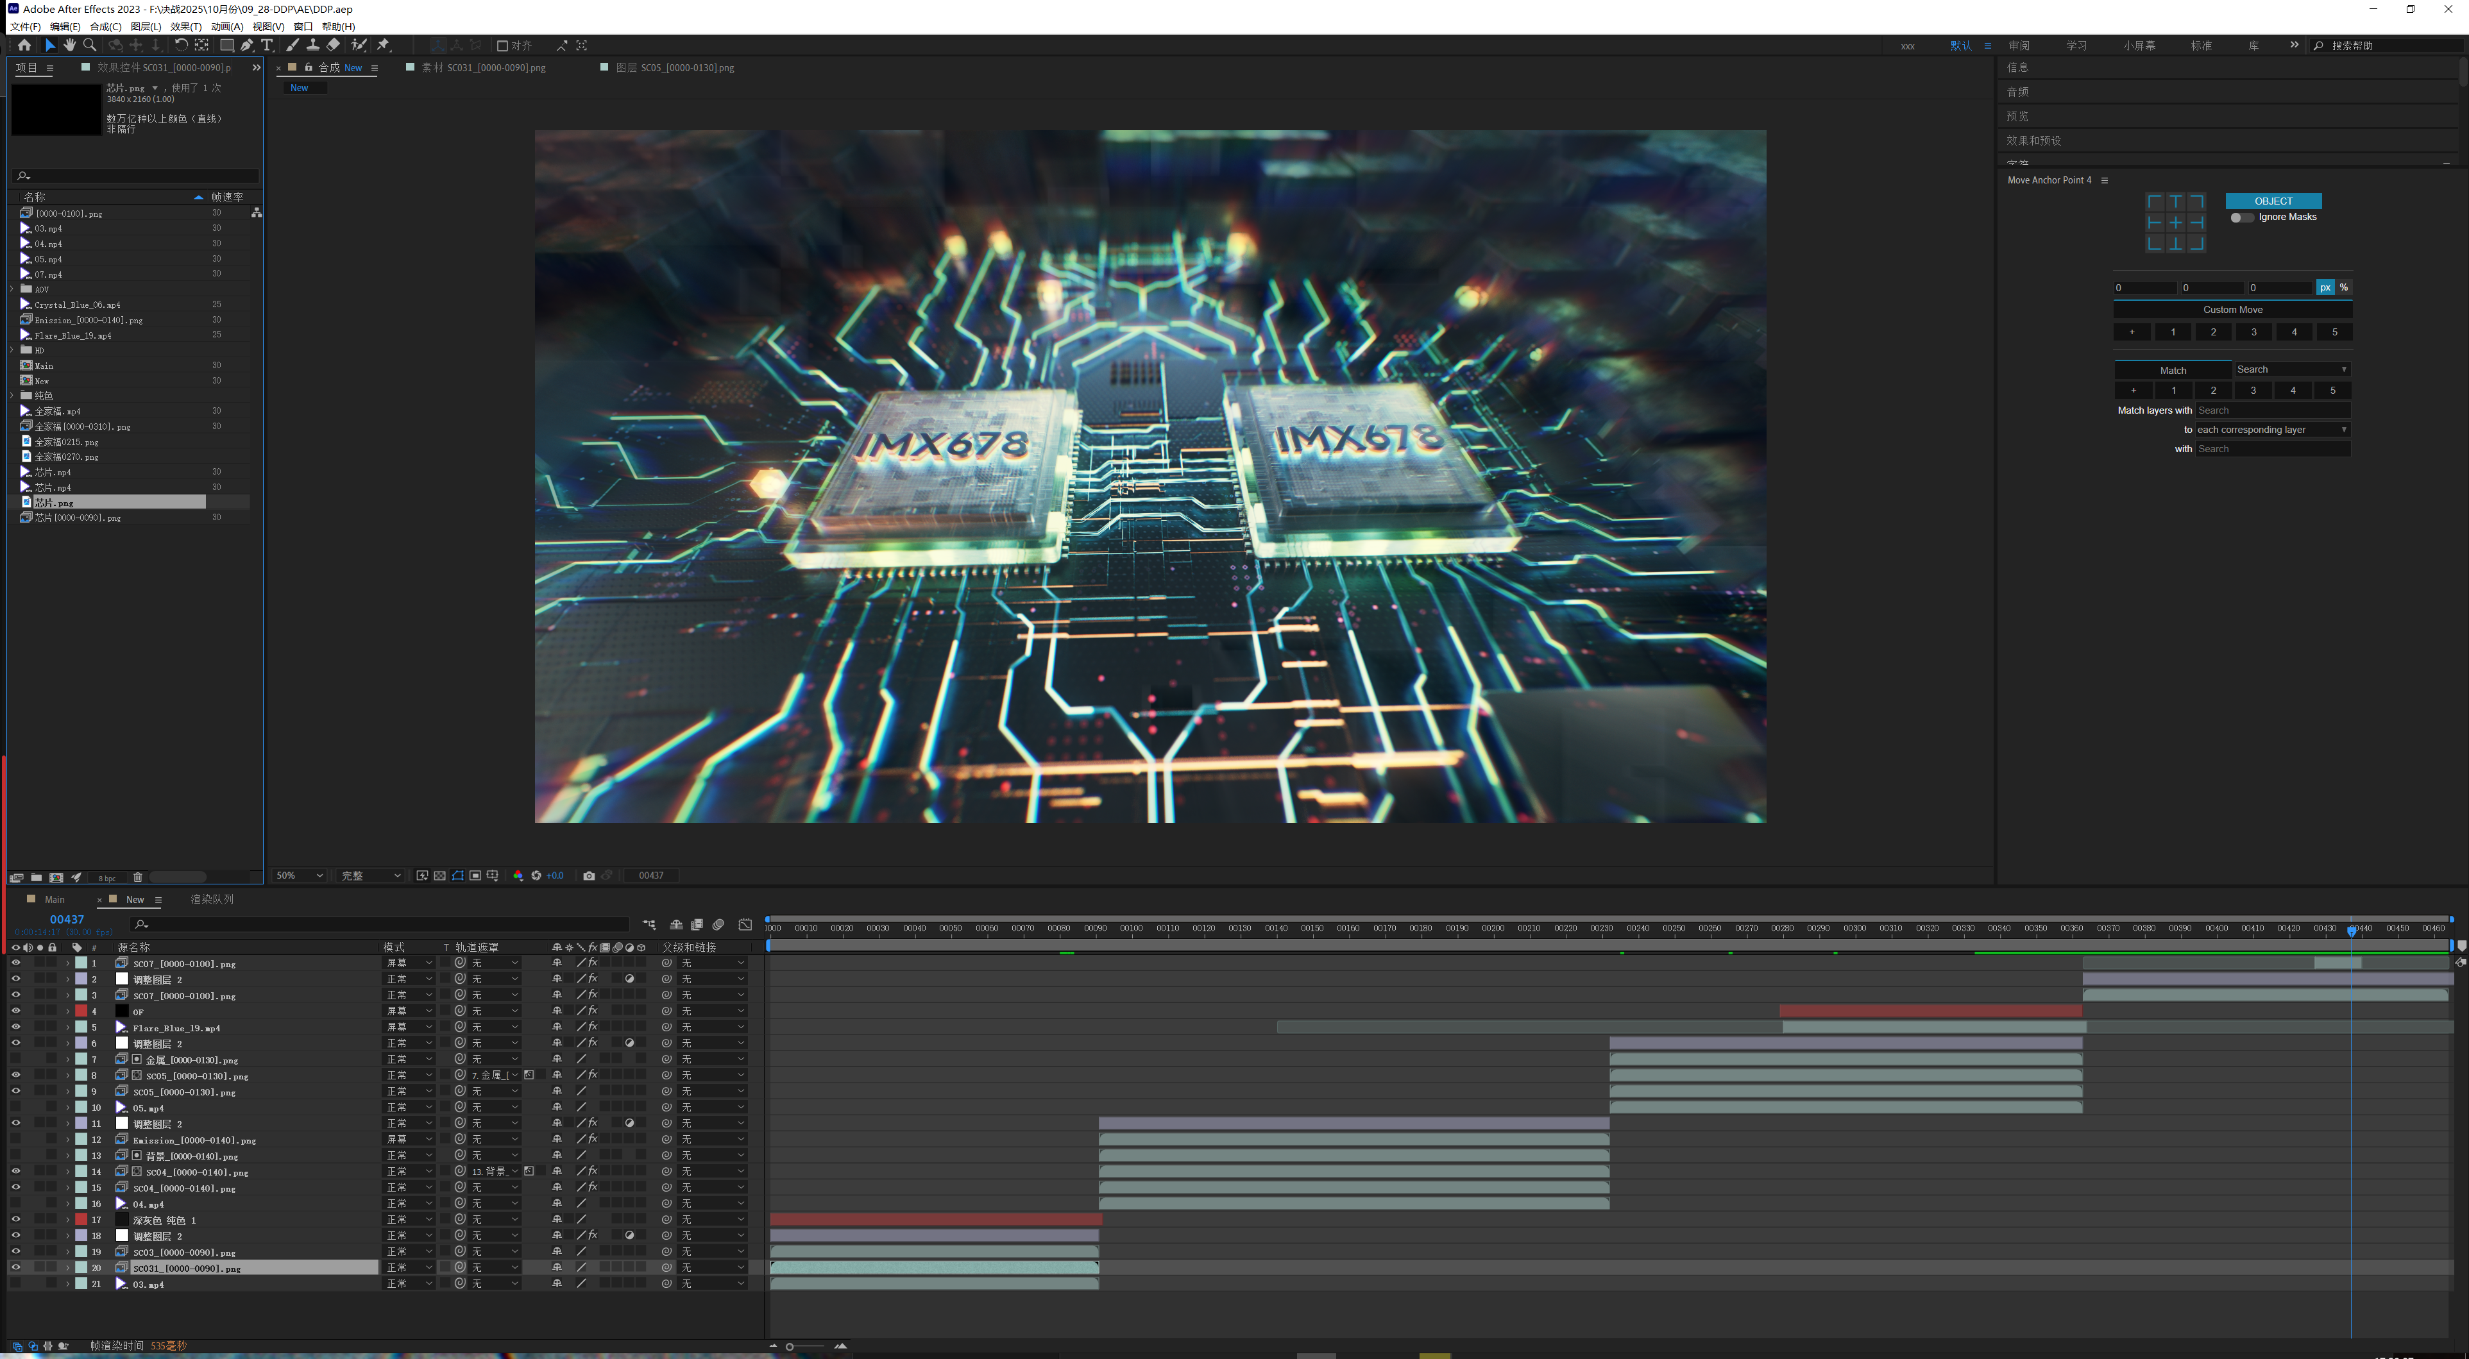
Task: Switch units to percent in Move Anchor Point
Action: (x=2343, y=287)
